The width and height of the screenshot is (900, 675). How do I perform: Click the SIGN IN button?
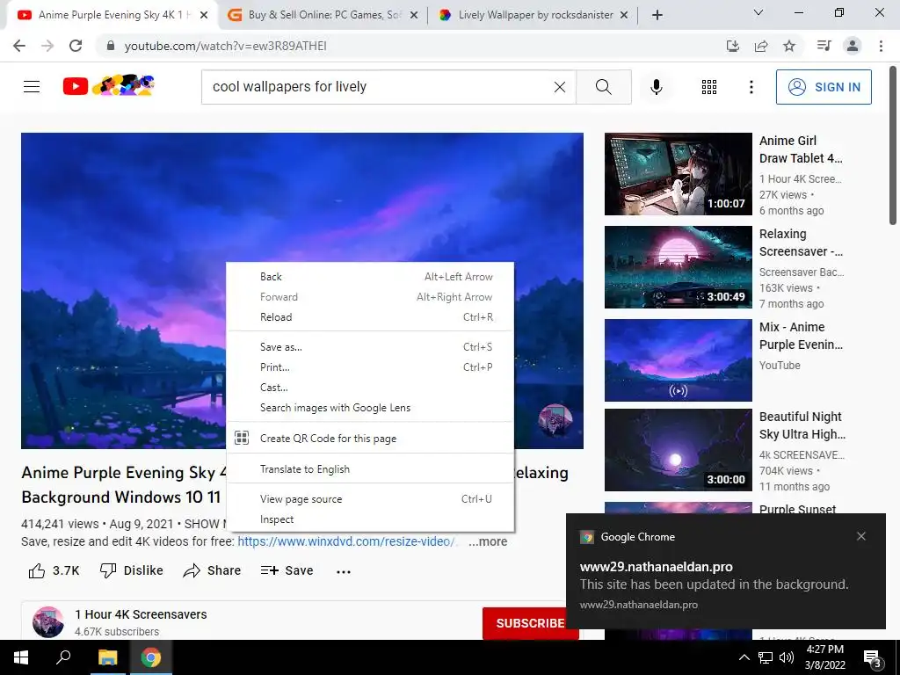(x=824, y=87)
